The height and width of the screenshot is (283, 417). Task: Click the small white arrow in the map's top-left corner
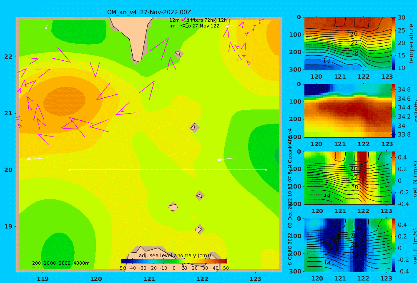point(47,27)
